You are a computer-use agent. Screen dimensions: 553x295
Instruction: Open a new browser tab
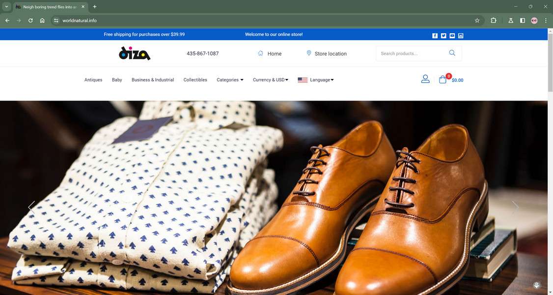coord(94,7)
